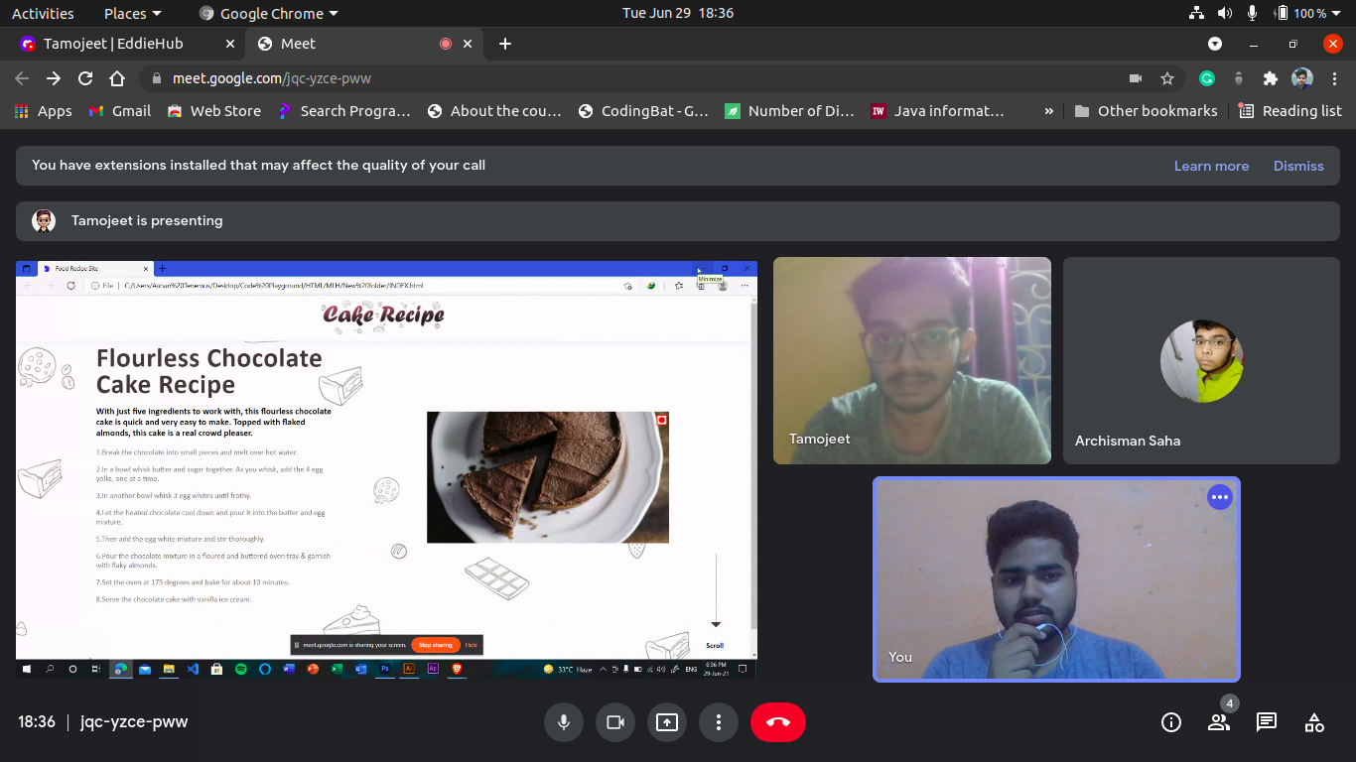Open options on your own video tile
This screenshot has height=762, width=1356.
[x=1219, y=497]
